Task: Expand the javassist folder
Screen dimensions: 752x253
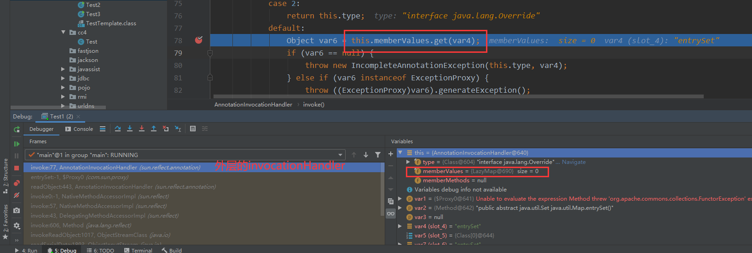Action: [x=64, y=69]
